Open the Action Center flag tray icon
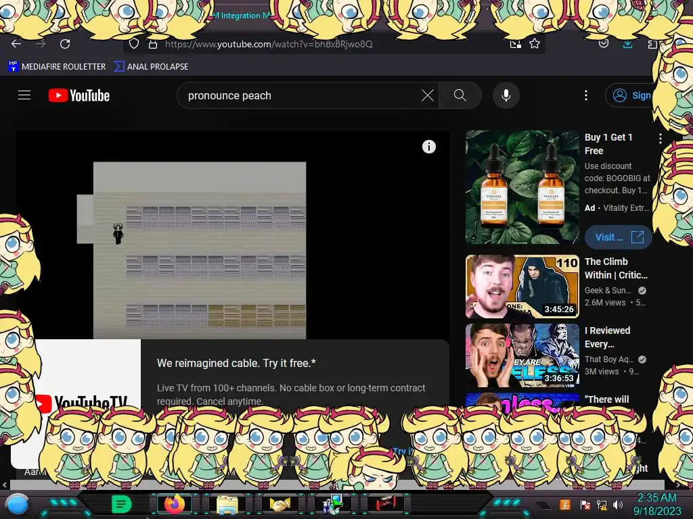Image resolution: width=693 pixels, height=519 pixels. [585, 505]
